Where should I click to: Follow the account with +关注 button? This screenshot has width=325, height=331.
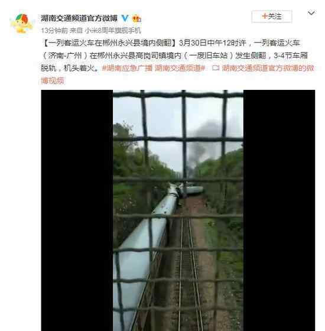[x=272, y=17]
